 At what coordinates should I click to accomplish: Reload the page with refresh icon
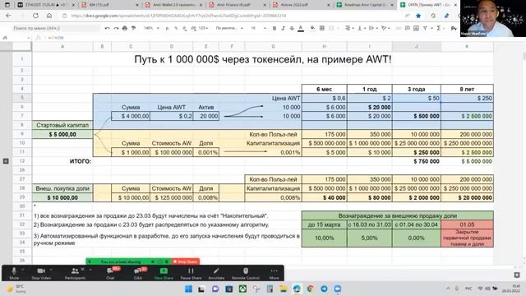coord(35,16)
